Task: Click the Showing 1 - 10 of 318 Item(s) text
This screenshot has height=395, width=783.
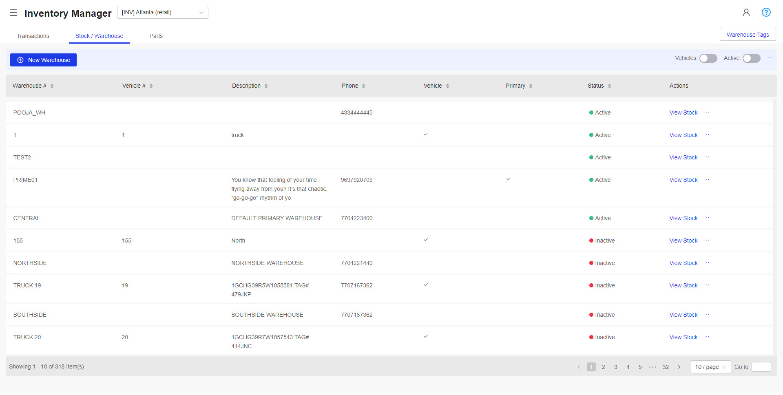Action: click(x=46, y=366)
